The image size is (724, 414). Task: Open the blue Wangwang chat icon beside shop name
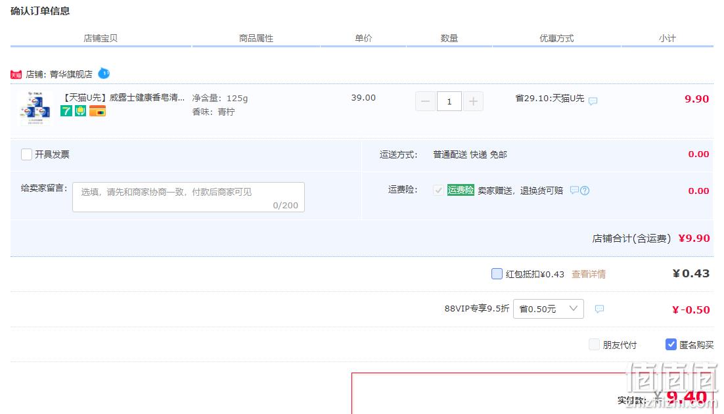(x=104, y=74)
